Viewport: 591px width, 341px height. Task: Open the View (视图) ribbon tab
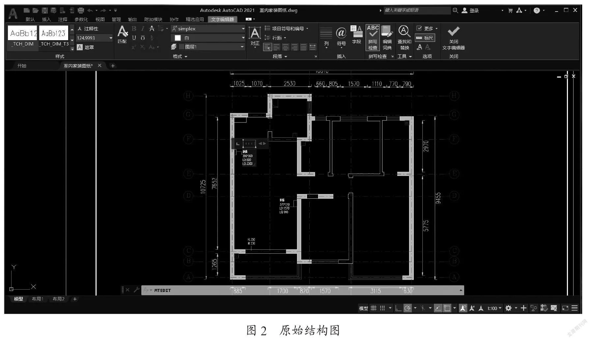tap(100, 19)
